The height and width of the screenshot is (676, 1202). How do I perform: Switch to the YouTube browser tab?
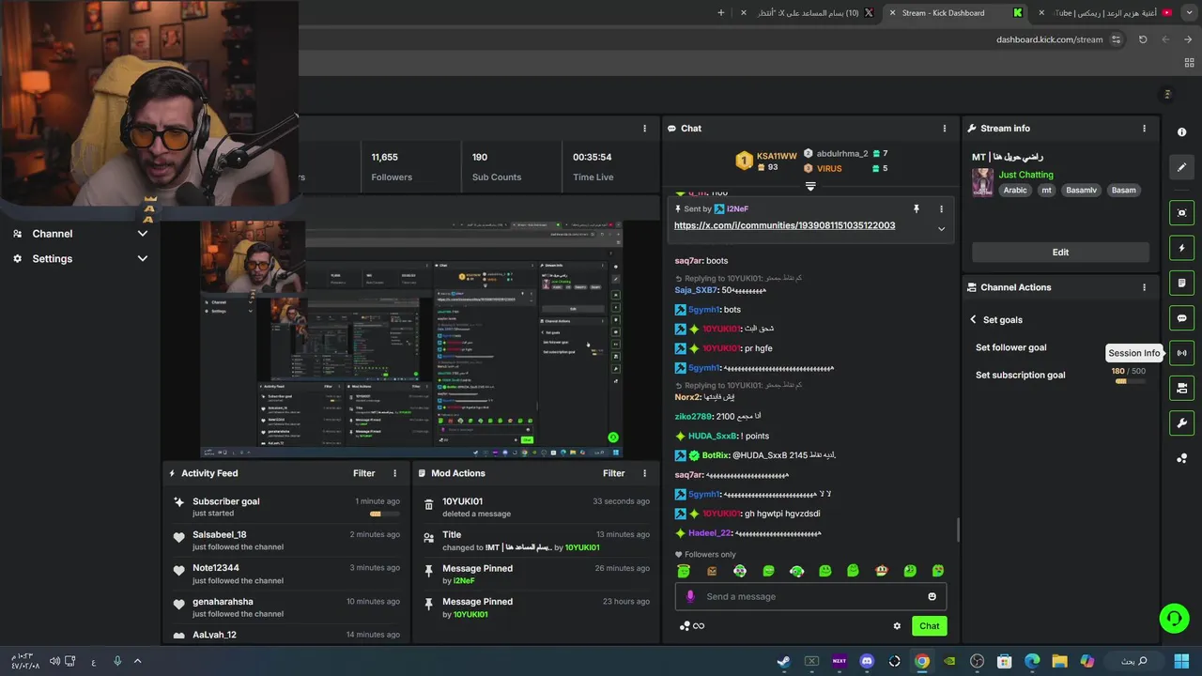click(x=1105, y=13)
